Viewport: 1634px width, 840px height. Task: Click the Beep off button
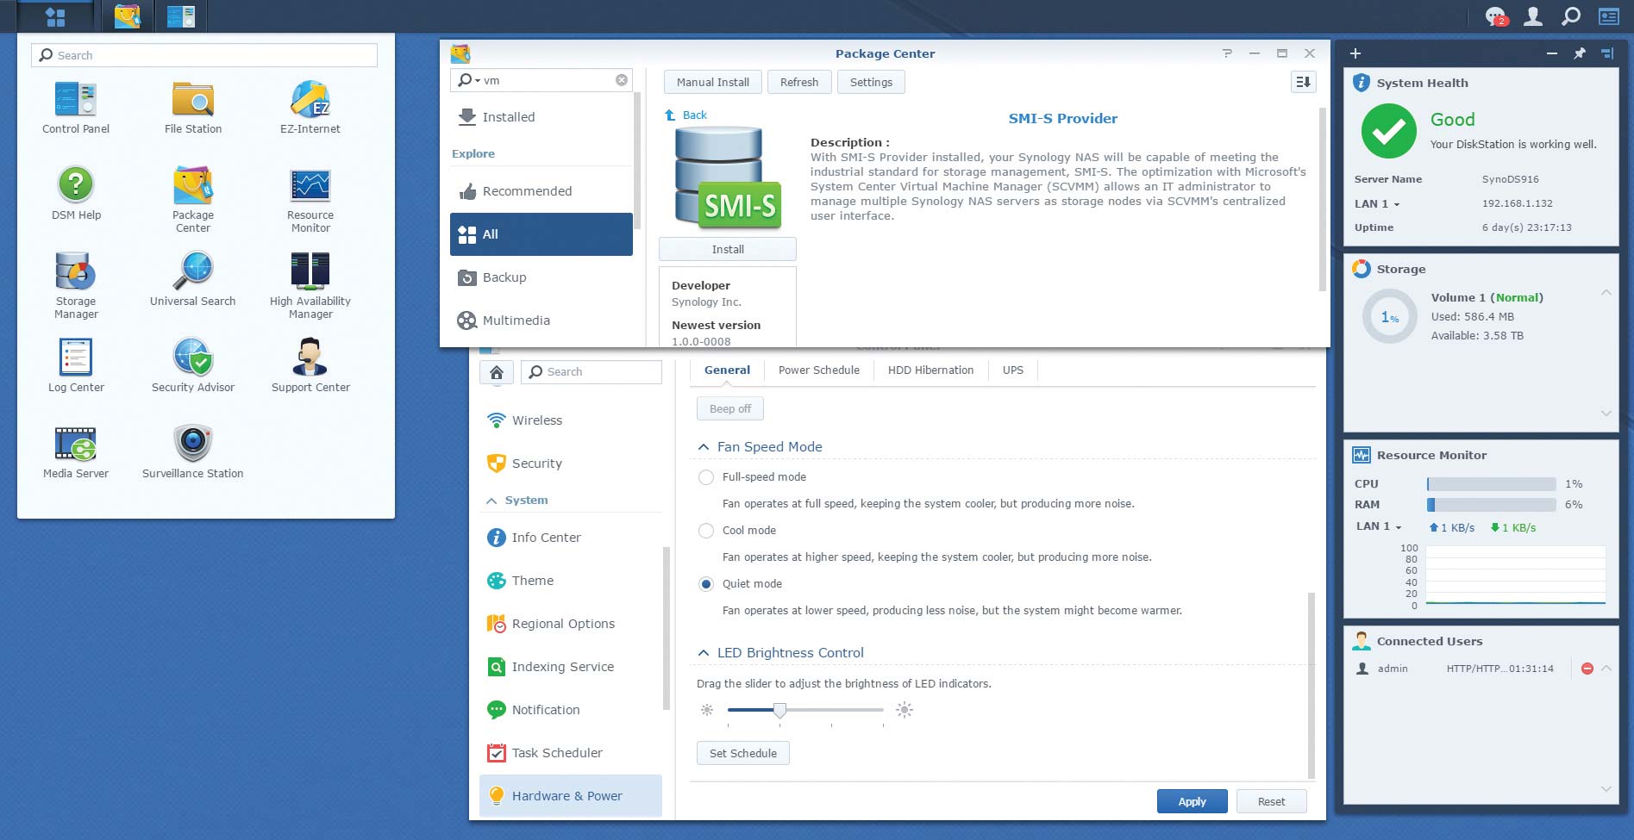pyautogui.click(x=730, y=408)
